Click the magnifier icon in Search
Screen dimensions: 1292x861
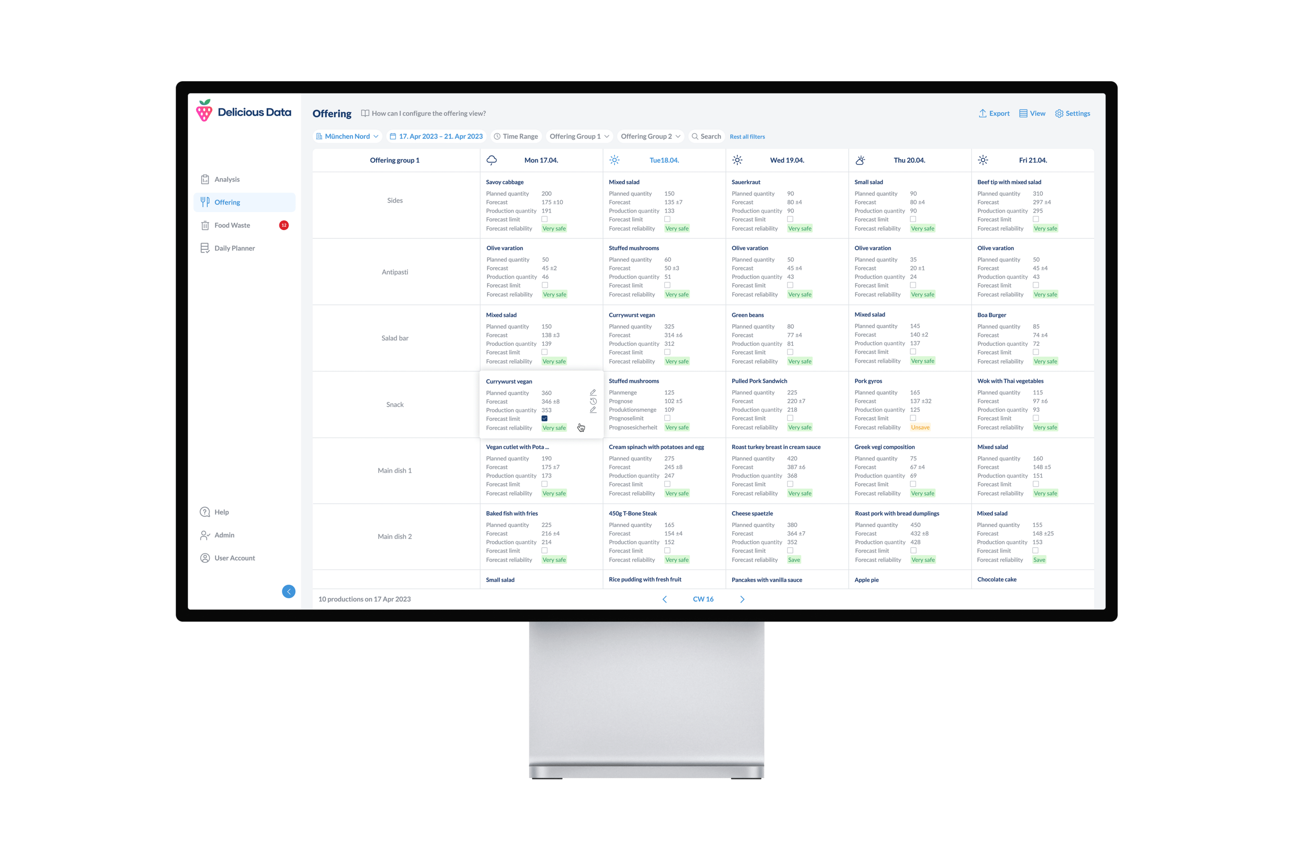[x=695, y=136]
